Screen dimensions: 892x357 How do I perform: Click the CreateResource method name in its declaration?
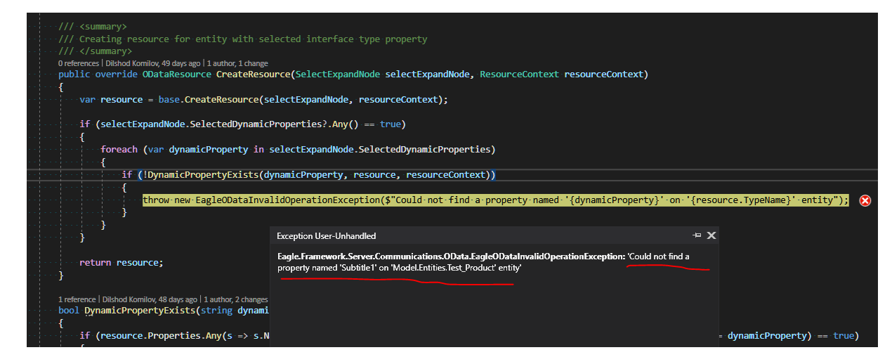point(254,74)
